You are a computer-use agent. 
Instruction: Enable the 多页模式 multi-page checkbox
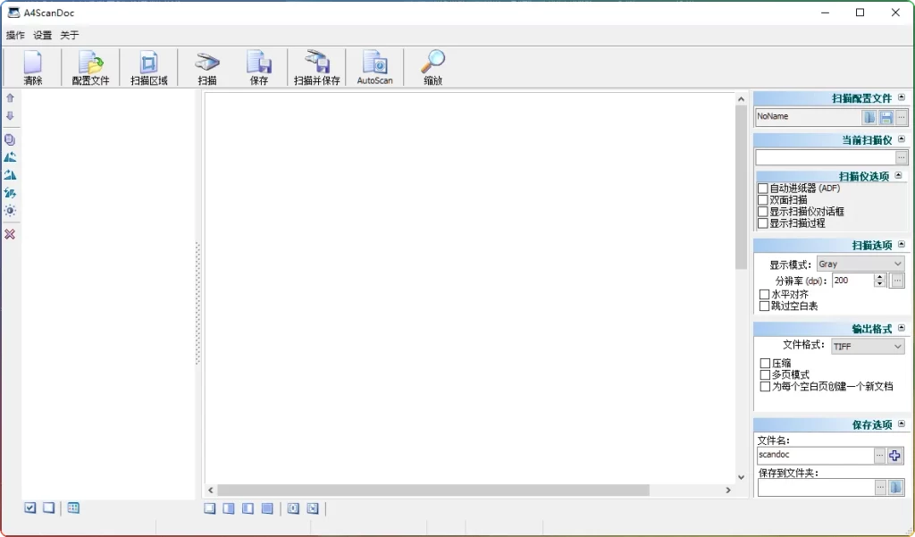[x=765, y=375]
